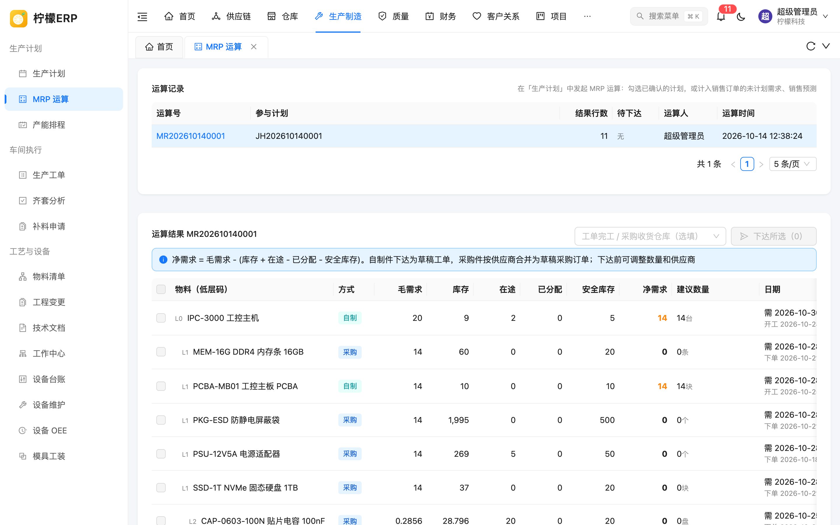
Task: Click the 超 user avatar
Action: [765, 16]
